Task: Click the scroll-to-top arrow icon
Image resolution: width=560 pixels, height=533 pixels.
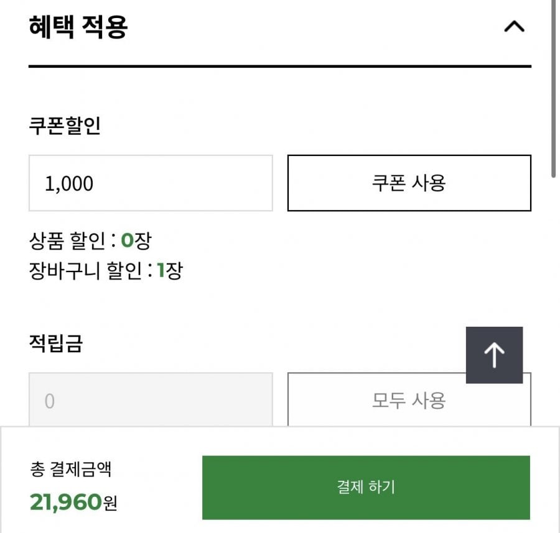Action: point(494,355)
